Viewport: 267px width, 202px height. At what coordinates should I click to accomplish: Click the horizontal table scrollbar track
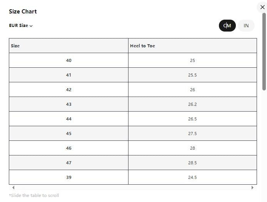click(133, 188)
